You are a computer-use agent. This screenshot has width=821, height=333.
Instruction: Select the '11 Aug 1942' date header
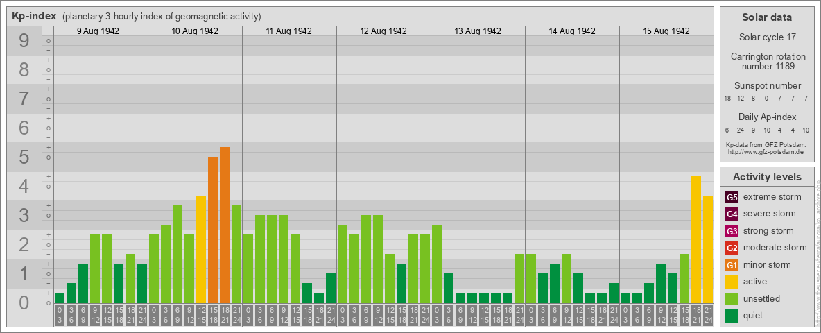coord(289,31)
